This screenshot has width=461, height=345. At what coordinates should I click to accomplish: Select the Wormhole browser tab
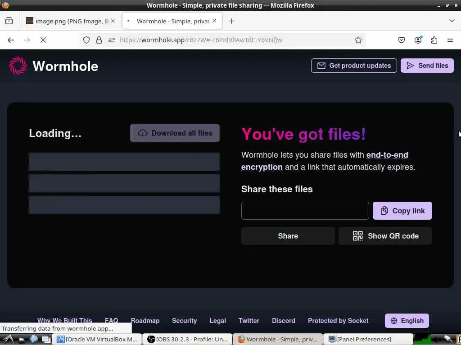172,21
